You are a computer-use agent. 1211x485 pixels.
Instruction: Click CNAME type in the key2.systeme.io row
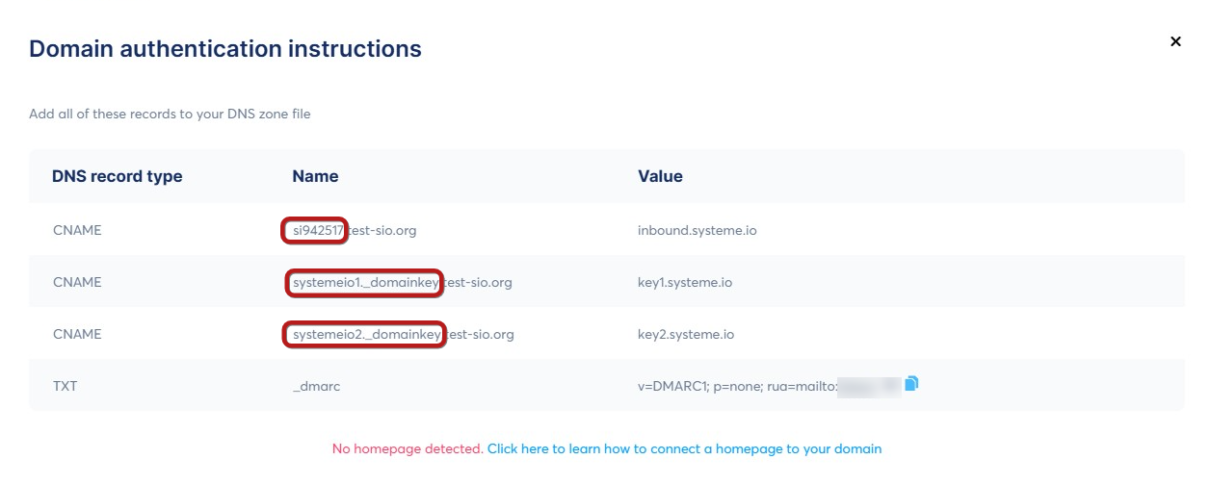click(x=77, y=335)
